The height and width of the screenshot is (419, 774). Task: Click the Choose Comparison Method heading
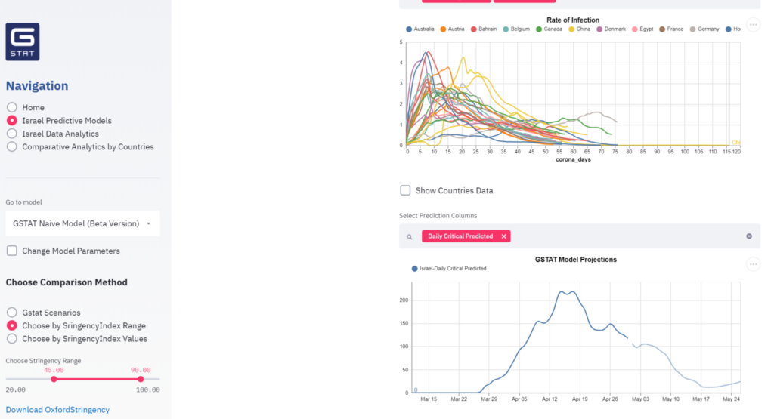67,282
